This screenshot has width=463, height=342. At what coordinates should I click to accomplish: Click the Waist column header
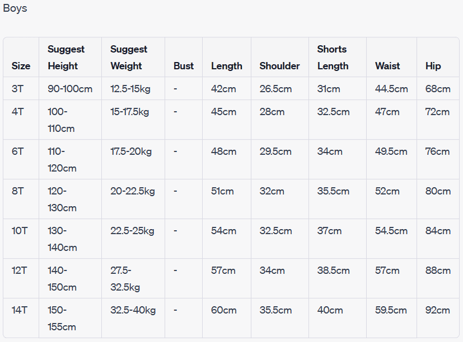[387, 66]
